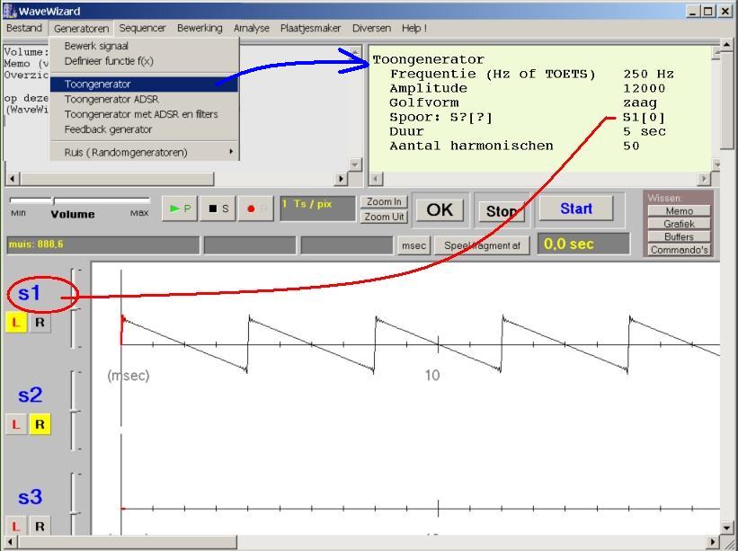Select the Toongenerator menu entry
The width and height of the screenshot is (738, 551).
pyautogui.click(x=144, y=84)
